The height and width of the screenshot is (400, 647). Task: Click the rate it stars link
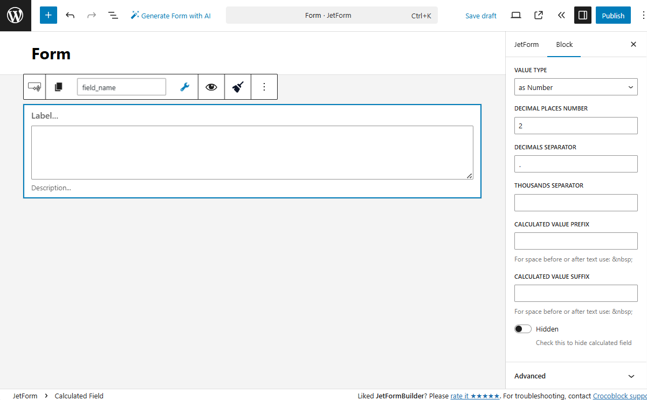(x=475, y=396)
